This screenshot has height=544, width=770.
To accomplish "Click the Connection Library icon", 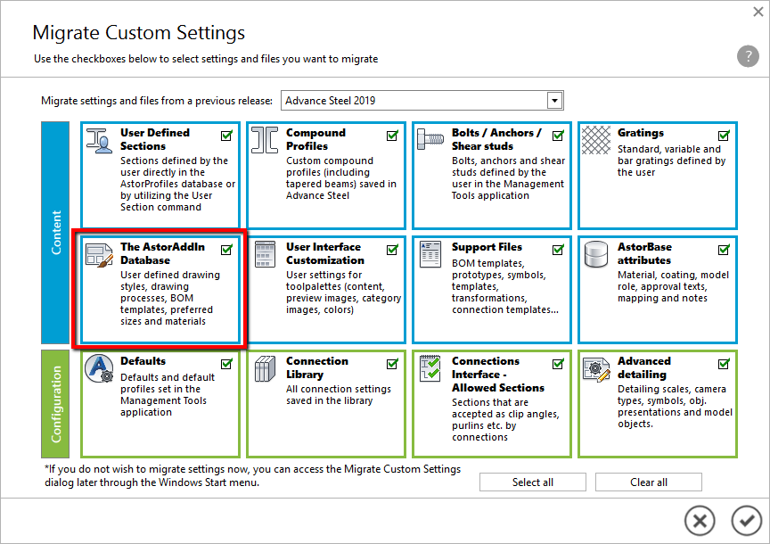I will [265, 367].
